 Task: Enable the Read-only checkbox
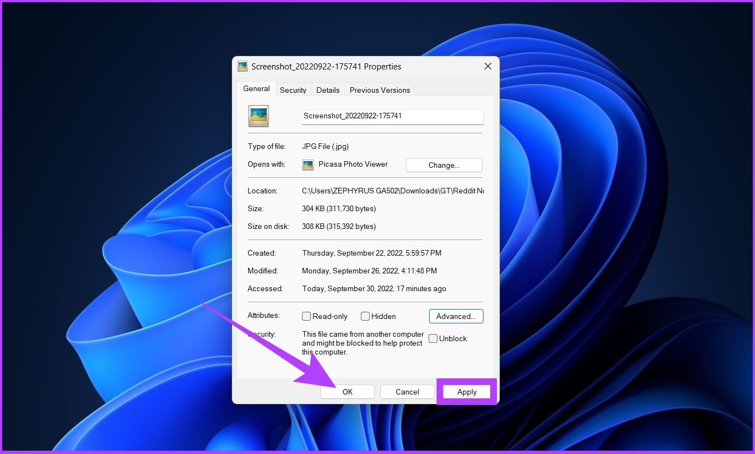(x=306, y=316)
